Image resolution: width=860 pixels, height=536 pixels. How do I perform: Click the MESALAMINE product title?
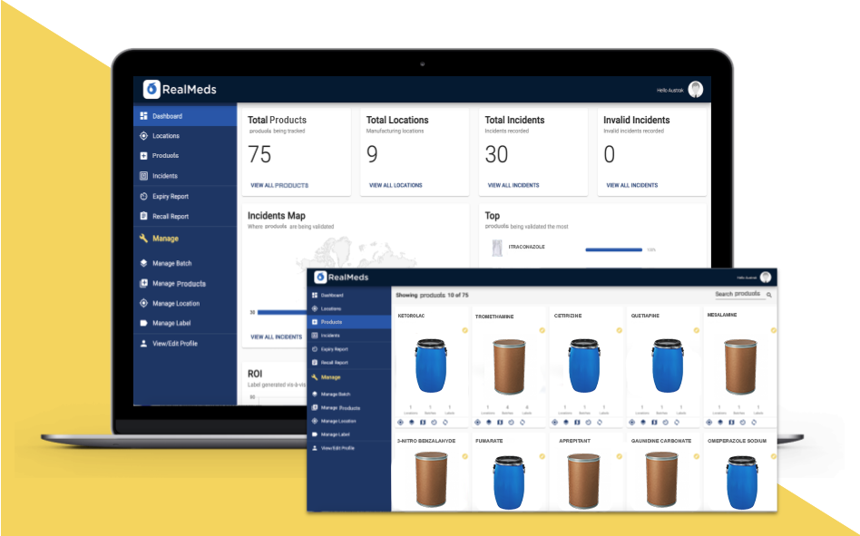coord(722,315)
